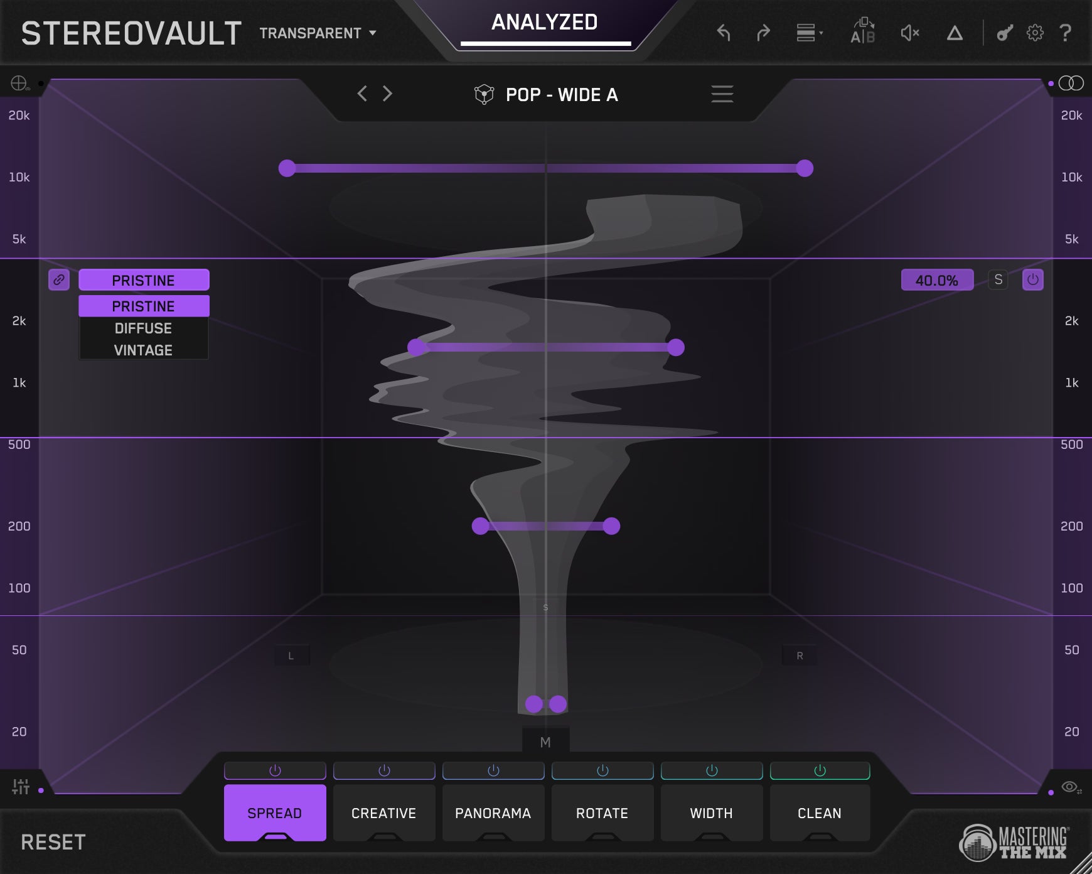Toggle the A|B comparison icon
The height and width of the screenshot is (874, 1092).
tap(863, 31)
